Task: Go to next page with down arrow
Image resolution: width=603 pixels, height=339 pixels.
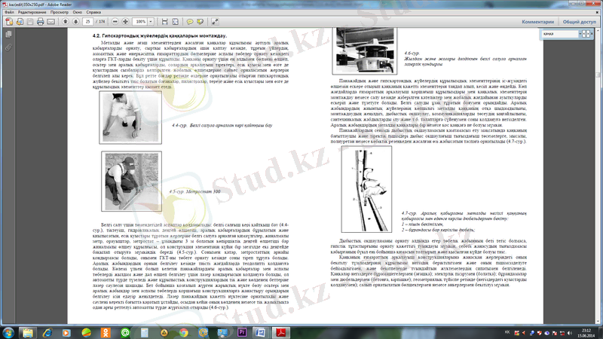Action: pos(76,22)
